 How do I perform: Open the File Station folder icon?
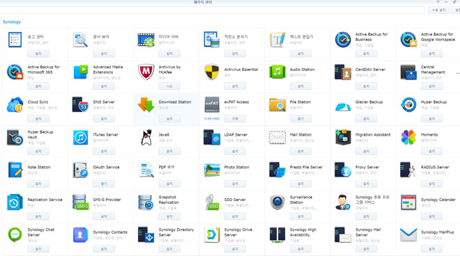click(x=277, y=104)
